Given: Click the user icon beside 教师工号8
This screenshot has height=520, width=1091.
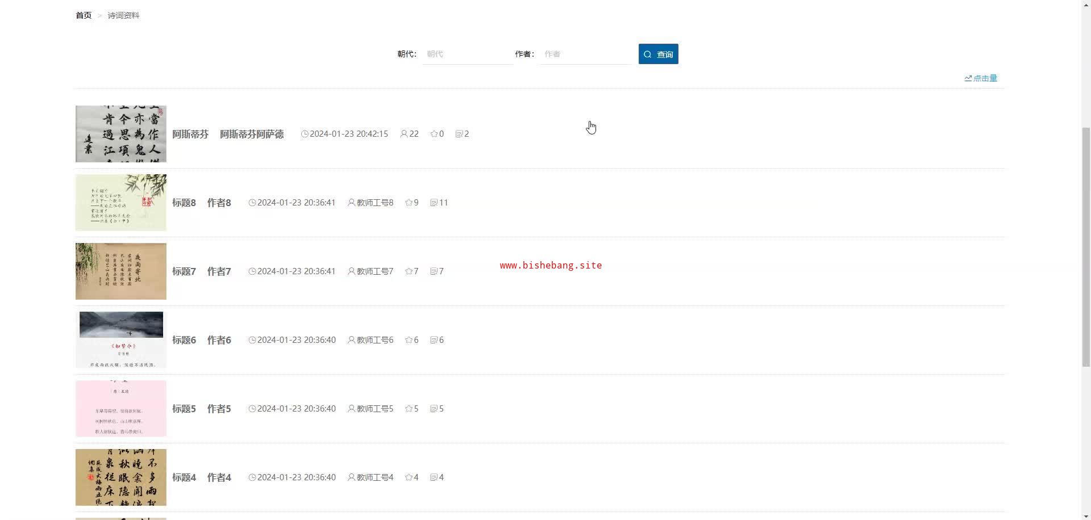Looking at the screenshot, I should (x=352, y=203).
